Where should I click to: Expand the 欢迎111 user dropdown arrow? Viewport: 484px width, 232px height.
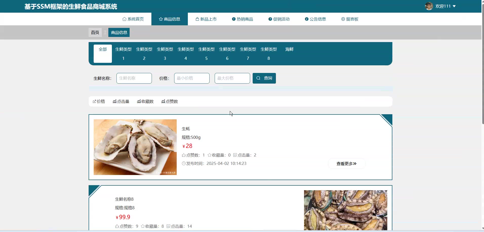(x=454, y=6)
